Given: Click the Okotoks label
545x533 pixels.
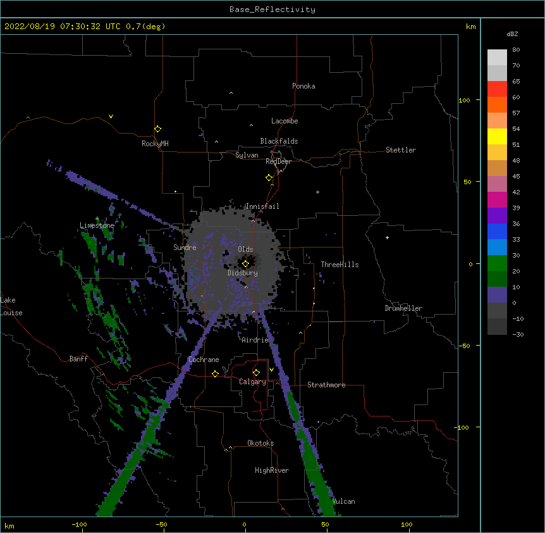Looking at the screenshot, I should click(260, 443).
